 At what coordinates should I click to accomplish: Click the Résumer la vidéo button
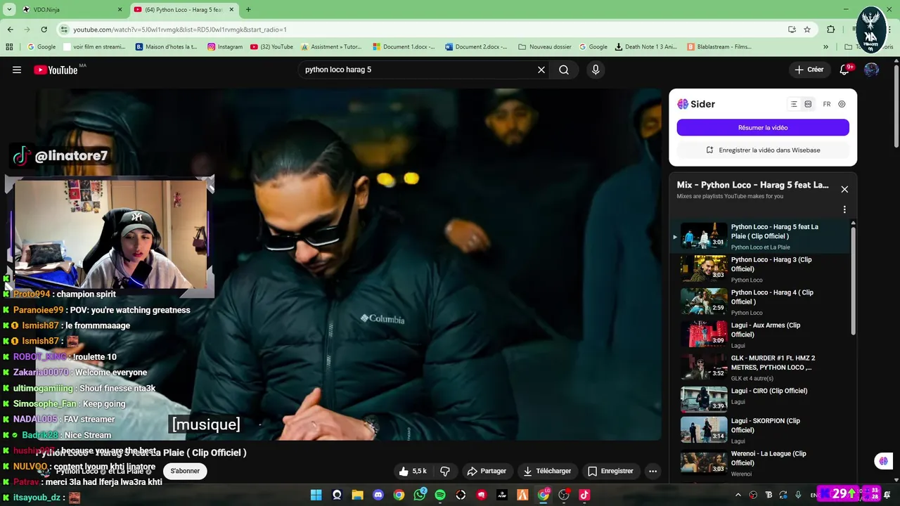763,127
